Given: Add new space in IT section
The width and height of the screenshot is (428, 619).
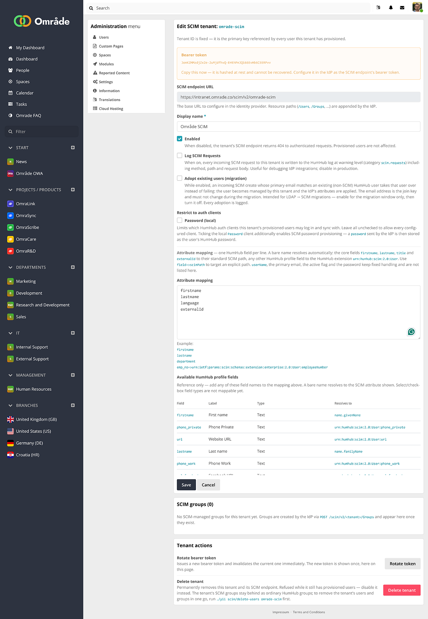Looking at the screenshot, I should tap(73, 333).
